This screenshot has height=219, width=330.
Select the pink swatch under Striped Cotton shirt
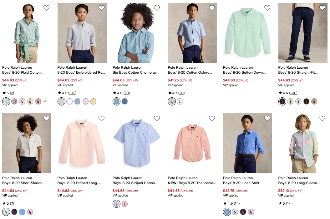[x=124, y=204]
